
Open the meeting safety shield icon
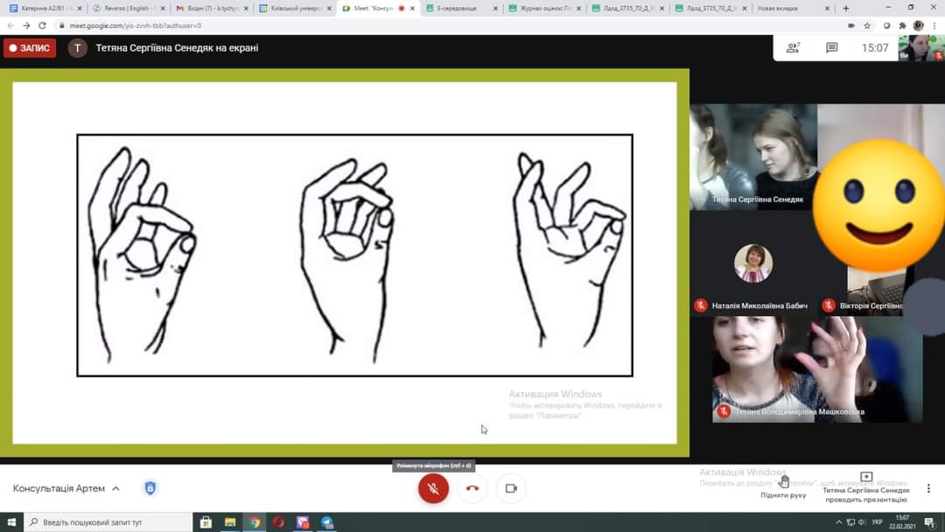[x=150, y=488]
